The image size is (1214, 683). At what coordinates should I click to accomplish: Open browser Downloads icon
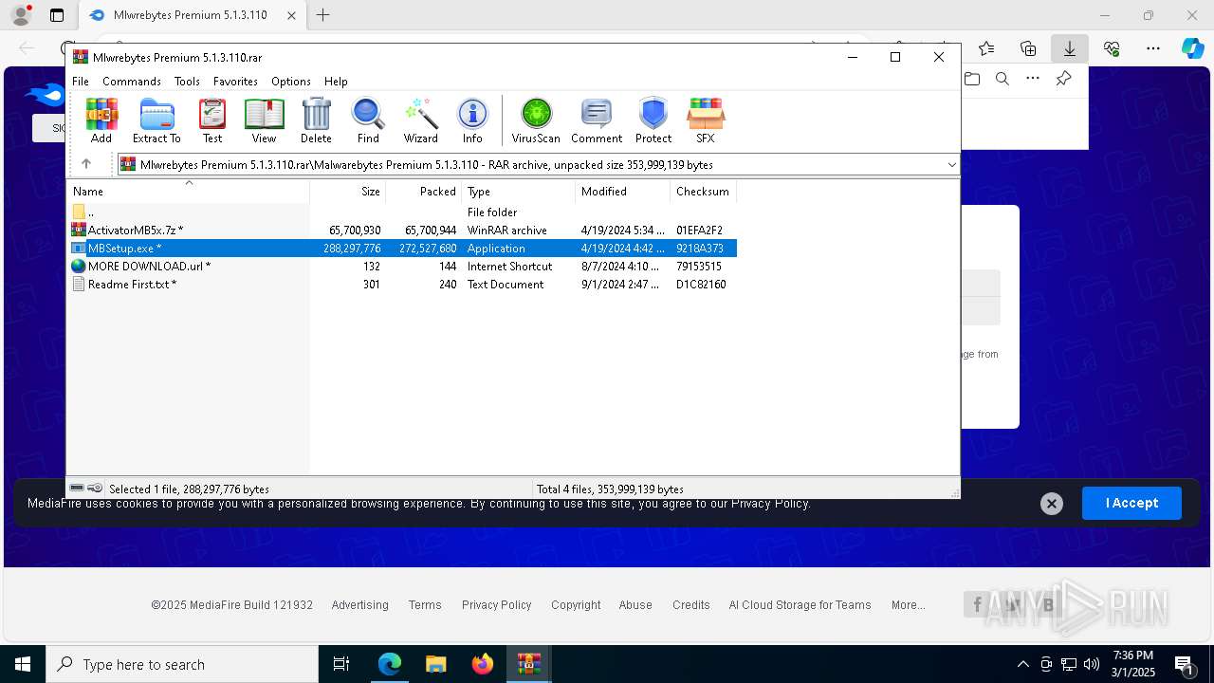1069,48
